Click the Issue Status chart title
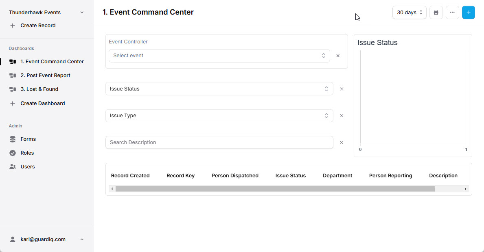The image size is (484, 252). point(377,43)
